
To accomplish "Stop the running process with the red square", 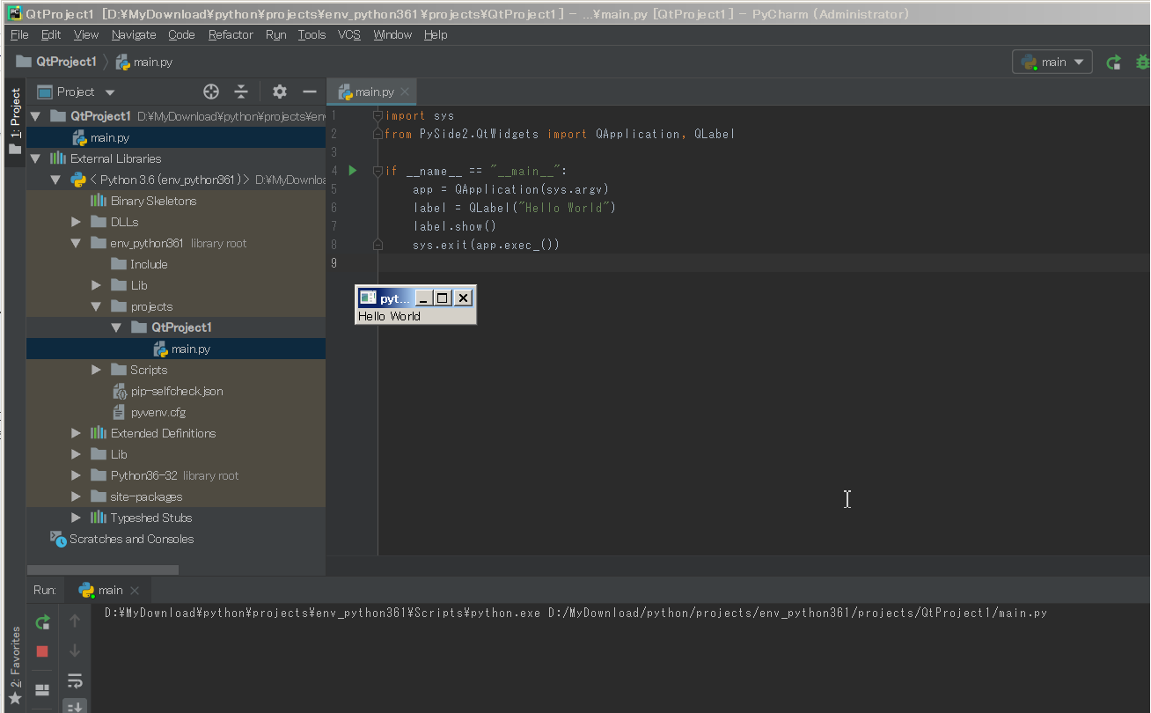I will point(42,651).
